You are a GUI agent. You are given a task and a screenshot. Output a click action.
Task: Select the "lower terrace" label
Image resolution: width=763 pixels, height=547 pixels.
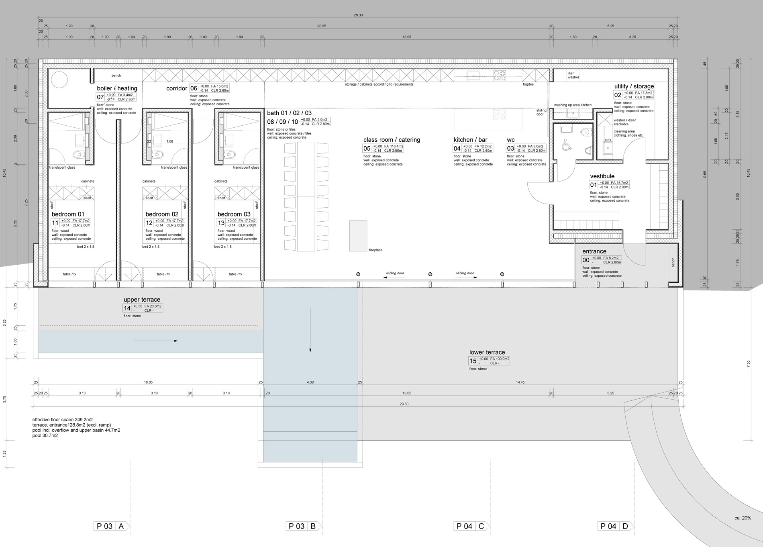487,352
